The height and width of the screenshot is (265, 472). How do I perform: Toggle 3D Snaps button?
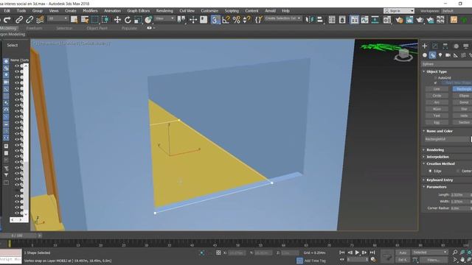[215, 20]
